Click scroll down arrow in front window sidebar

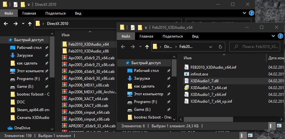click(174, 119)
